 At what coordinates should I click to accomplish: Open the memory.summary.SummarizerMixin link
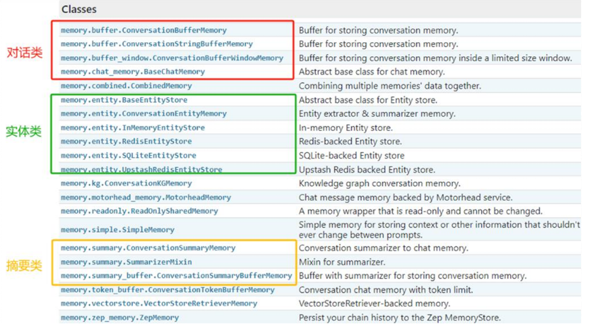(126, 262)
